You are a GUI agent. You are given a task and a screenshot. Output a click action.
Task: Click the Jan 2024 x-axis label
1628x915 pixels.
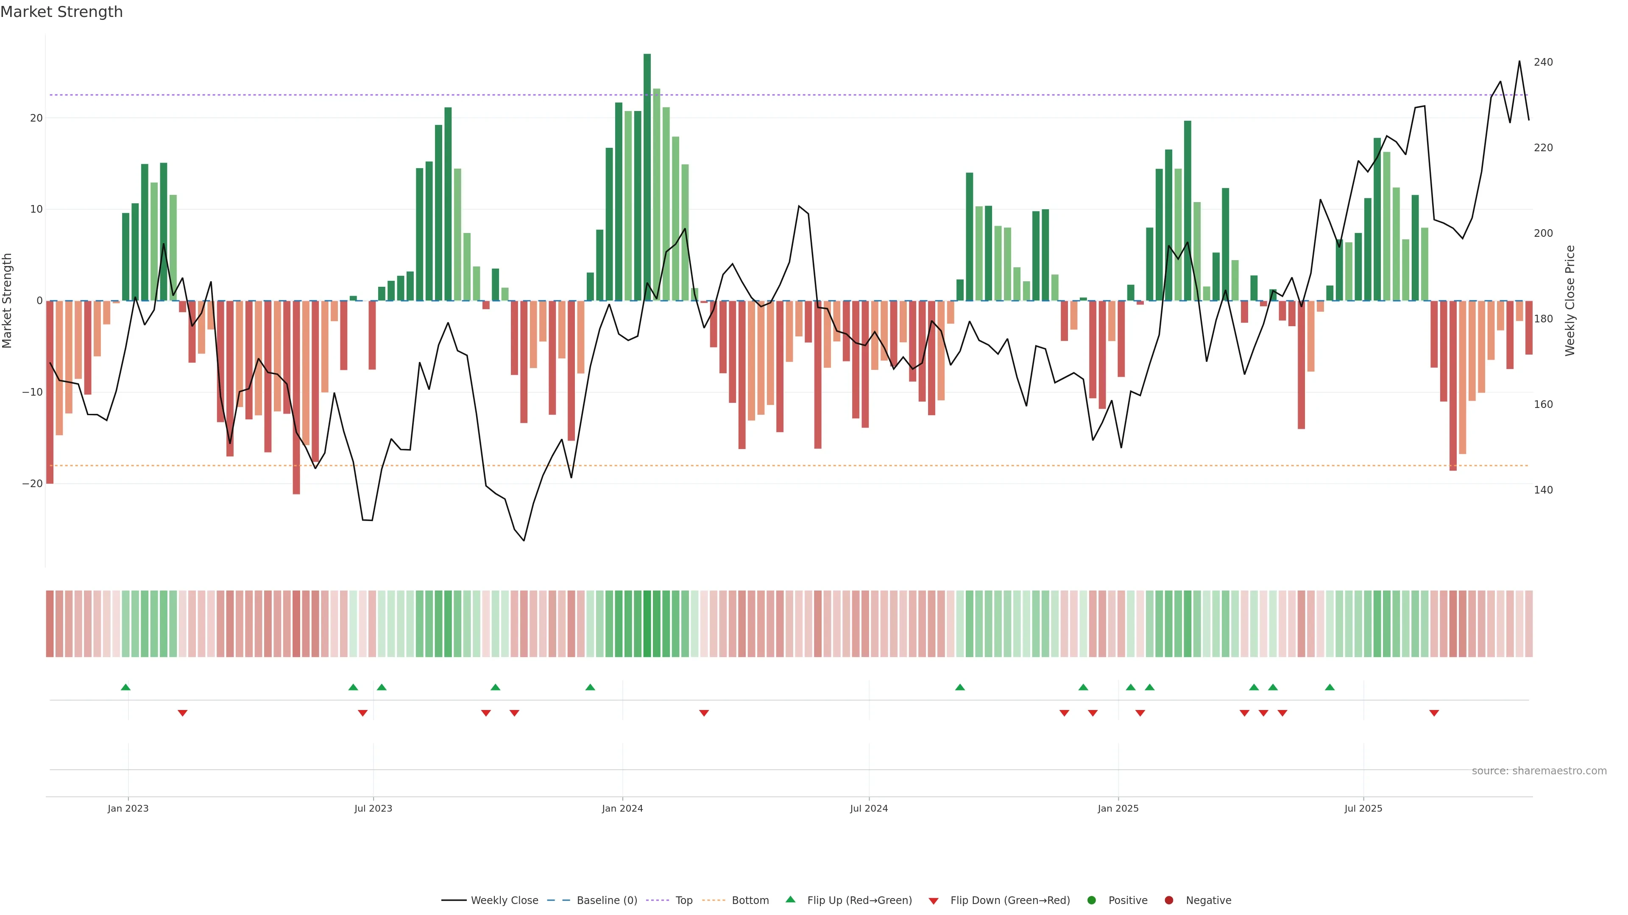pos(622,808)
